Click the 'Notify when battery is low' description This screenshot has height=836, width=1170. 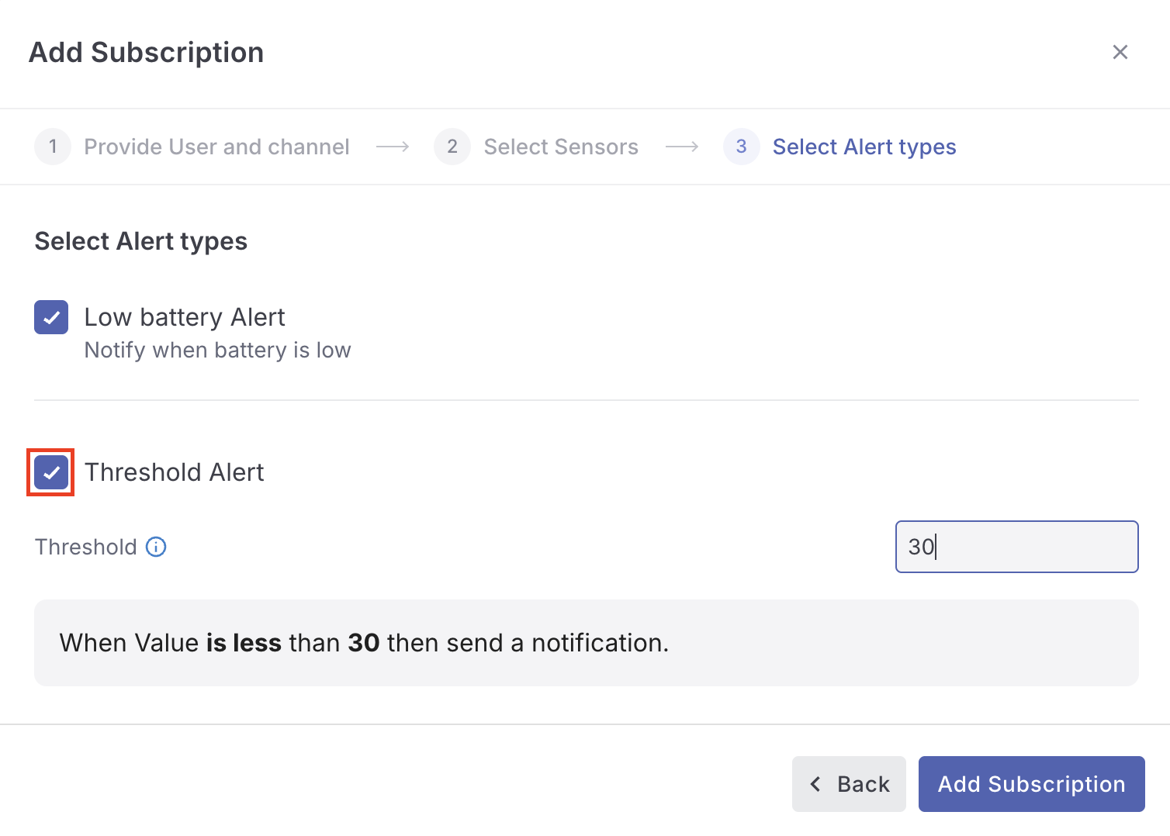coord(217,351)
